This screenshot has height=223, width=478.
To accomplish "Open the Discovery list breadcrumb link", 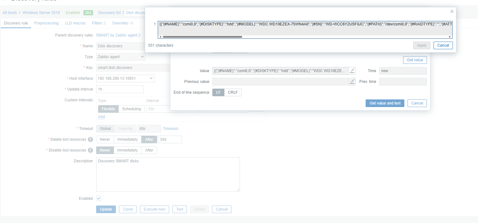I will coord(110,13).
